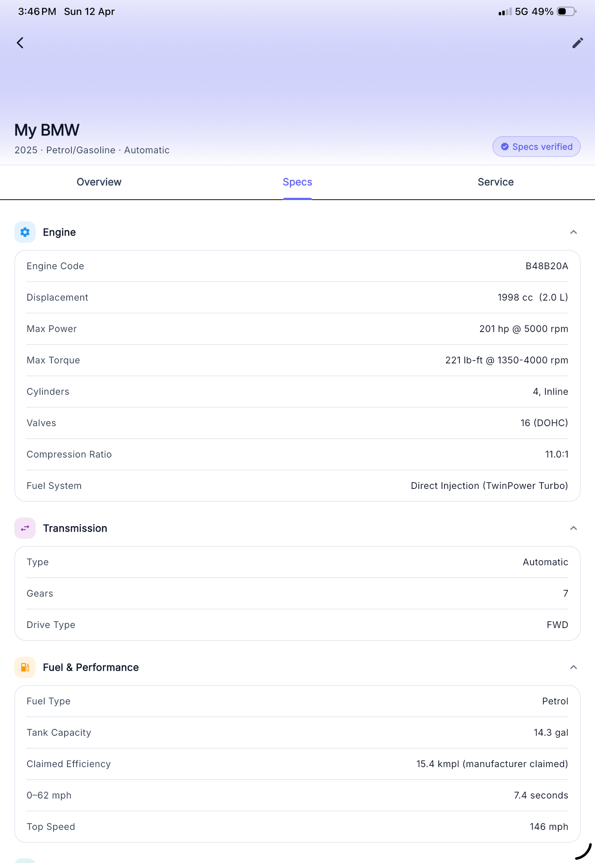Tap the verified checkmark badge icon

click(x=505, y=147)
